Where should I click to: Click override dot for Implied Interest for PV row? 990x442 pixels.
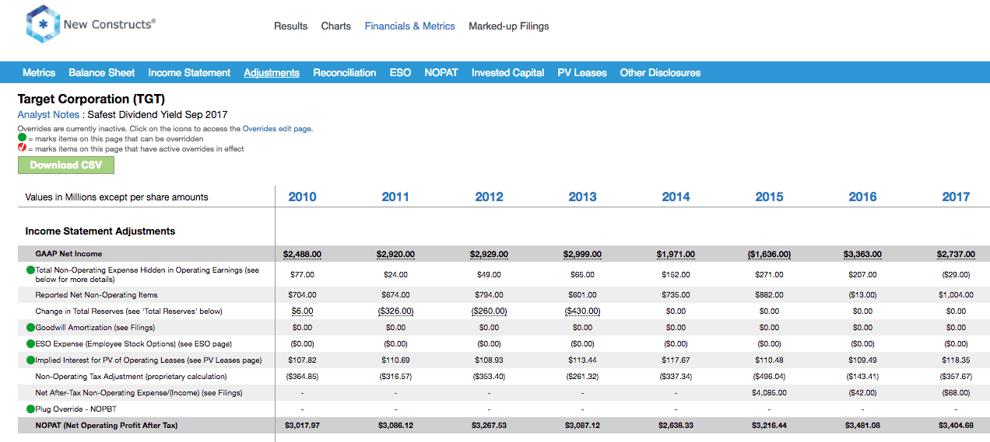coord(30,360)
